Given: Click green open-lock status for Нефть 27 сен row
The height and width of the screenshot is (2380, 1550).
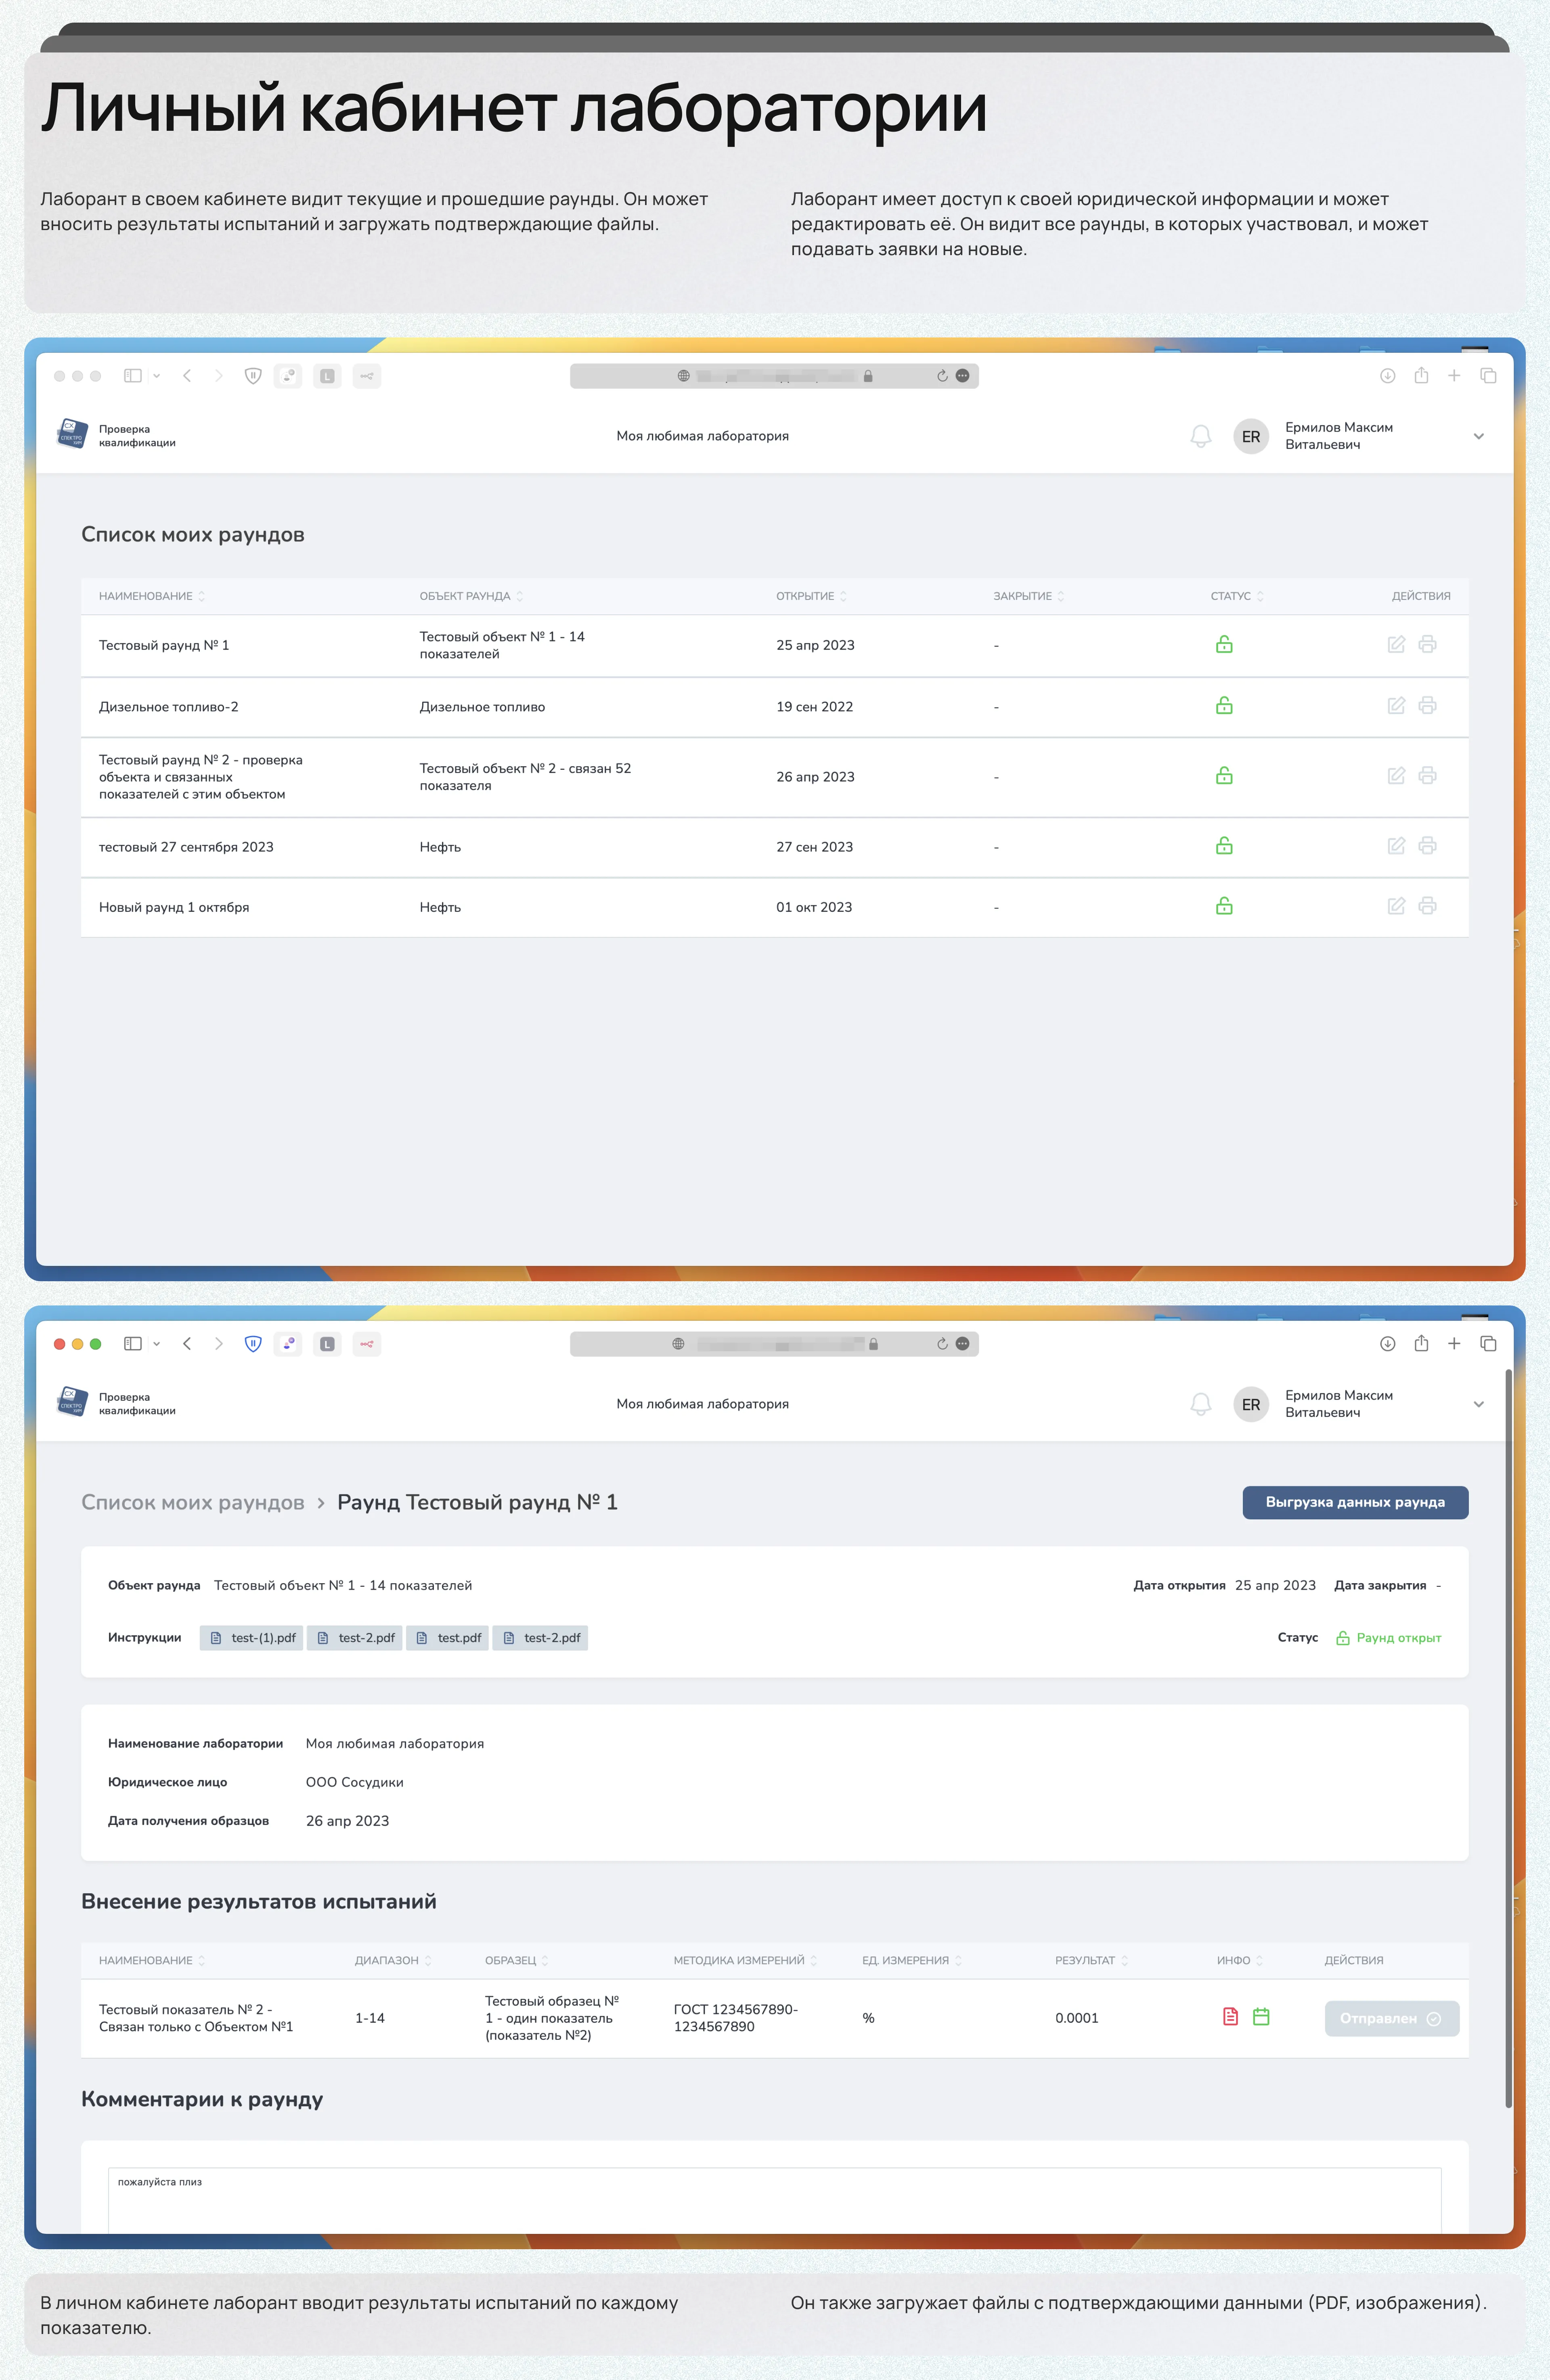Looking at the screenshot, I should (x=1223, y=846).
